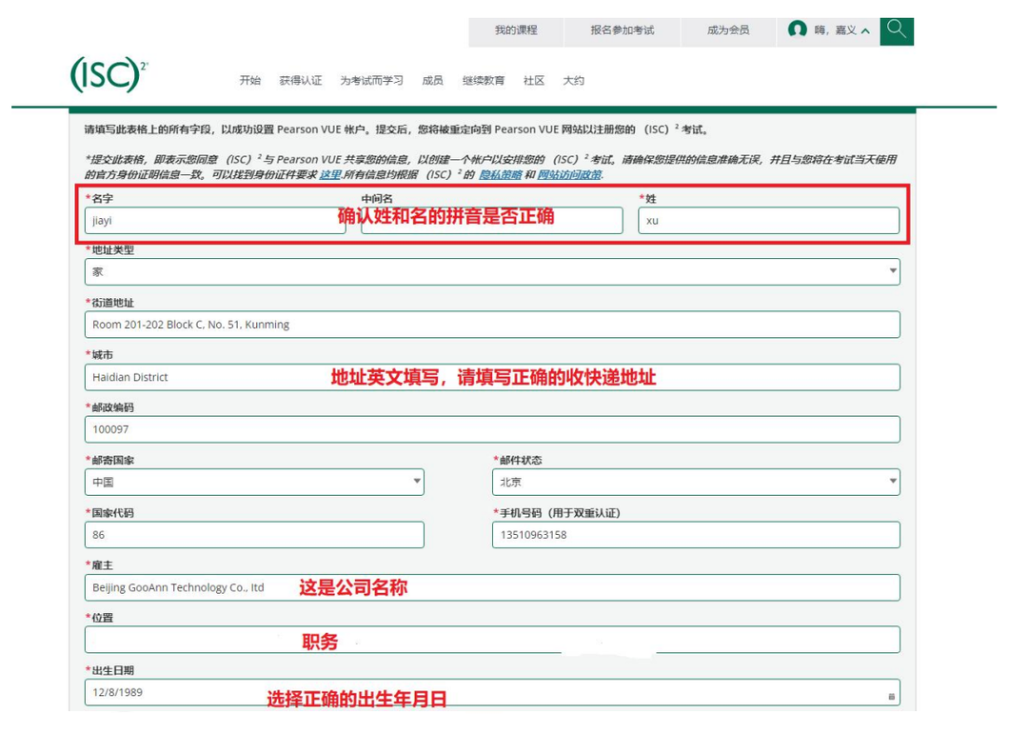Select 报名参加考试 tab
The width and height of the screenshot is (1028, 753).
click(623, 30)
